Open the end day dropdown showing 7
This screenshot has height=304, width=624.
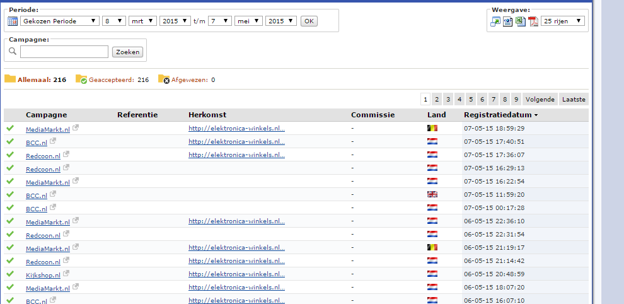point(220,21)
